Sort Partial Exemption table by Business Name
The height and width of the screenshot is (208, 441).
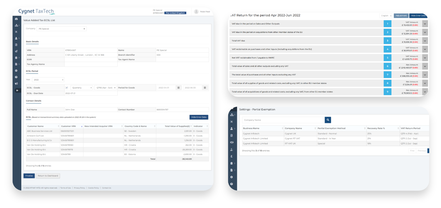pos(263,128)
